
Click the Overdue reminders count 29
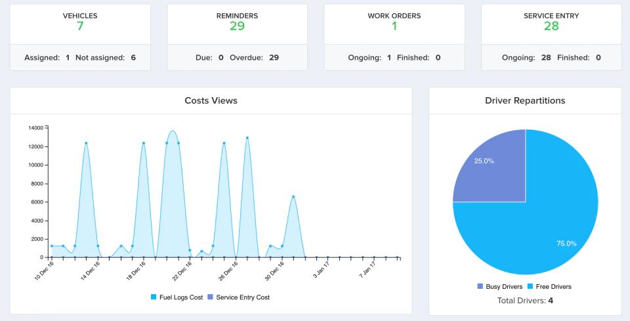pos(274,58)
